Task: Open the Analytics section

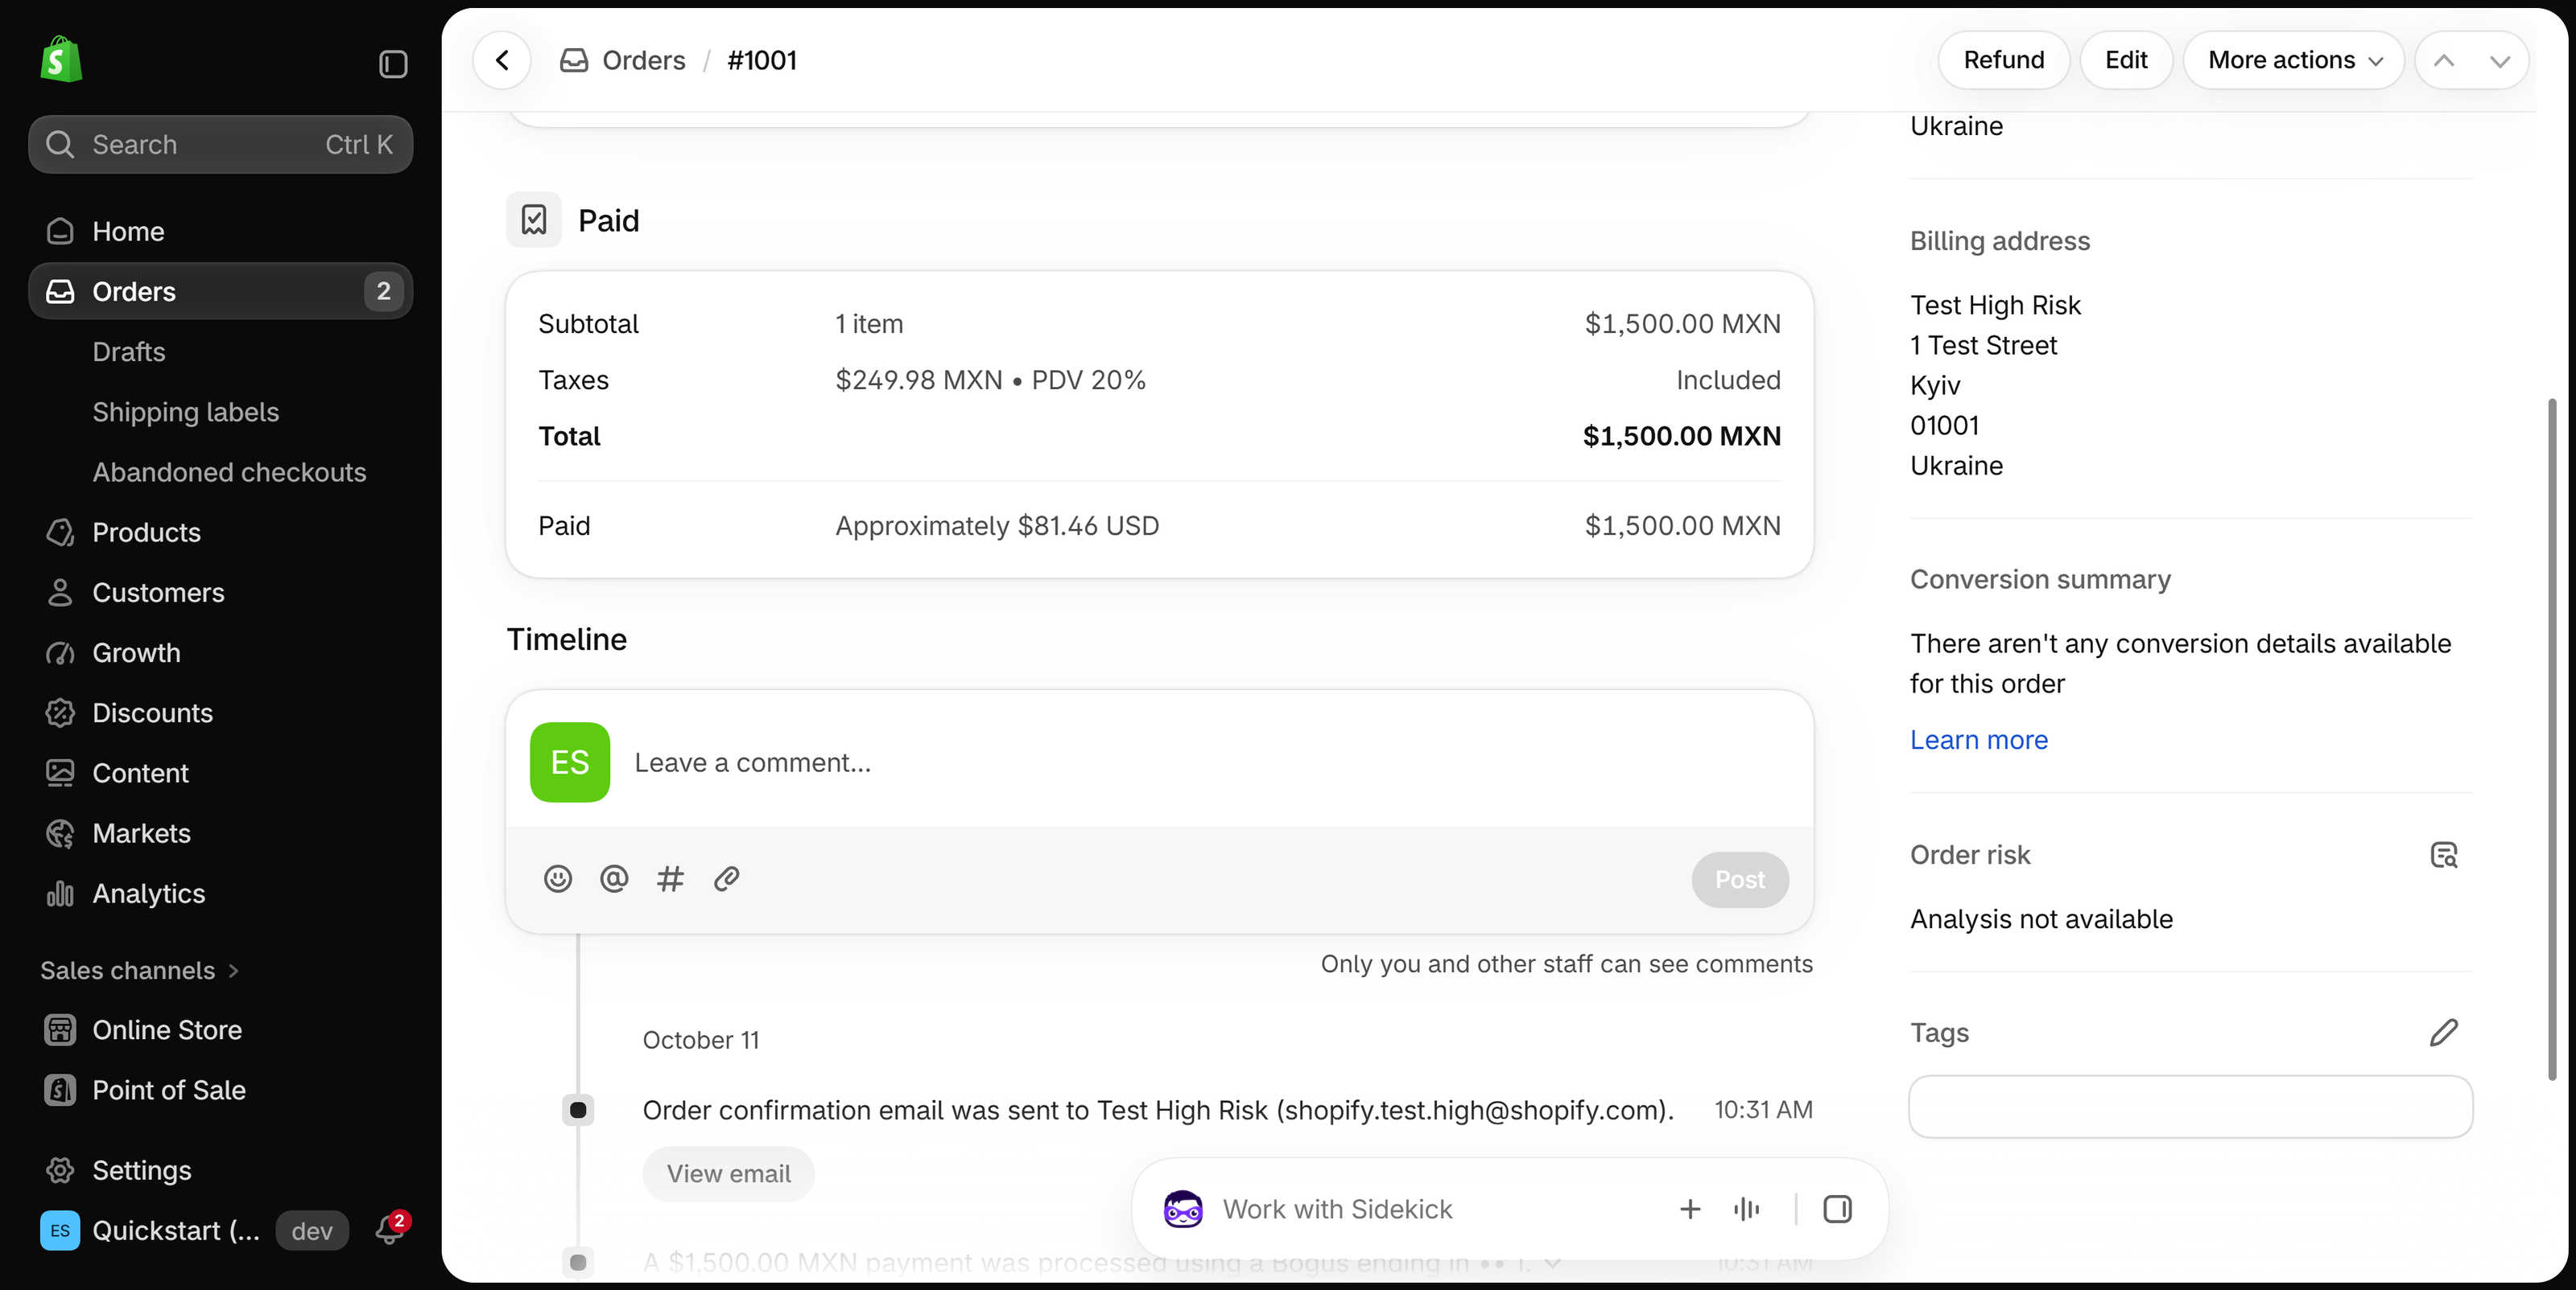Action: click(x=220, y=894)
